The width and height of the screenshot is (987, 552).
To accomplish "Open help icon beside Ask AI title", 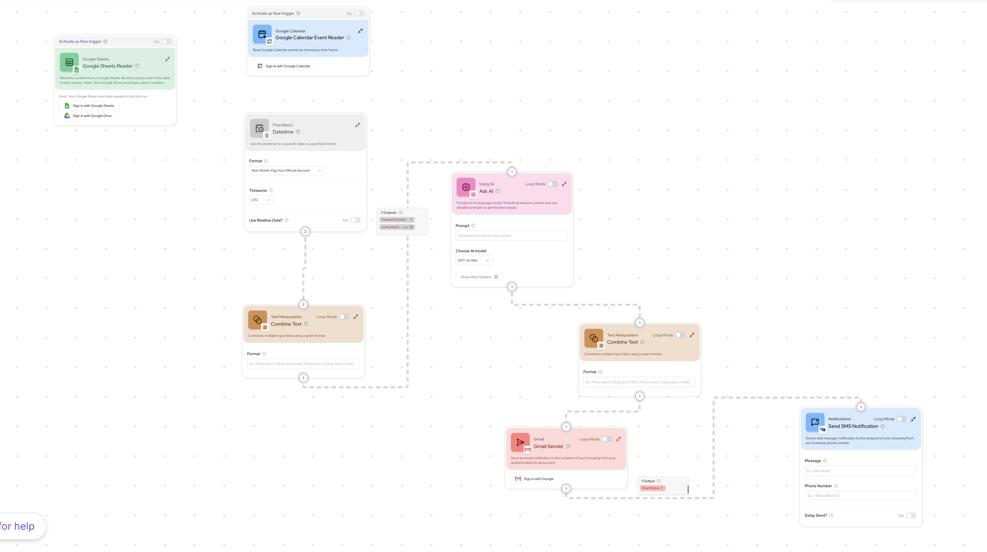I will coord(498,191).
